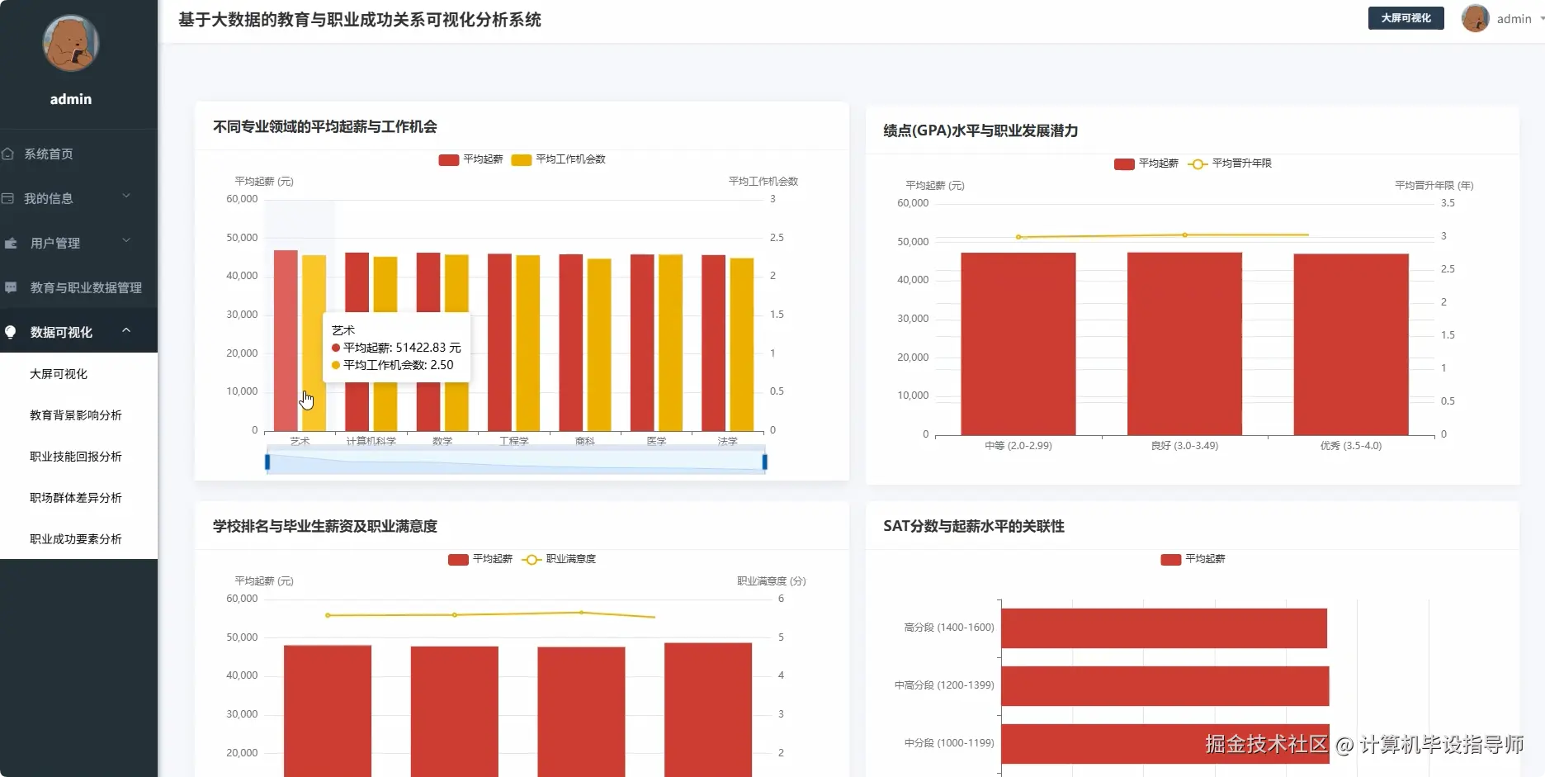1545x777 pixels.
Task: Click the title 不同专业领域的平均起薪与工作机会
Action: click(325, 126)
